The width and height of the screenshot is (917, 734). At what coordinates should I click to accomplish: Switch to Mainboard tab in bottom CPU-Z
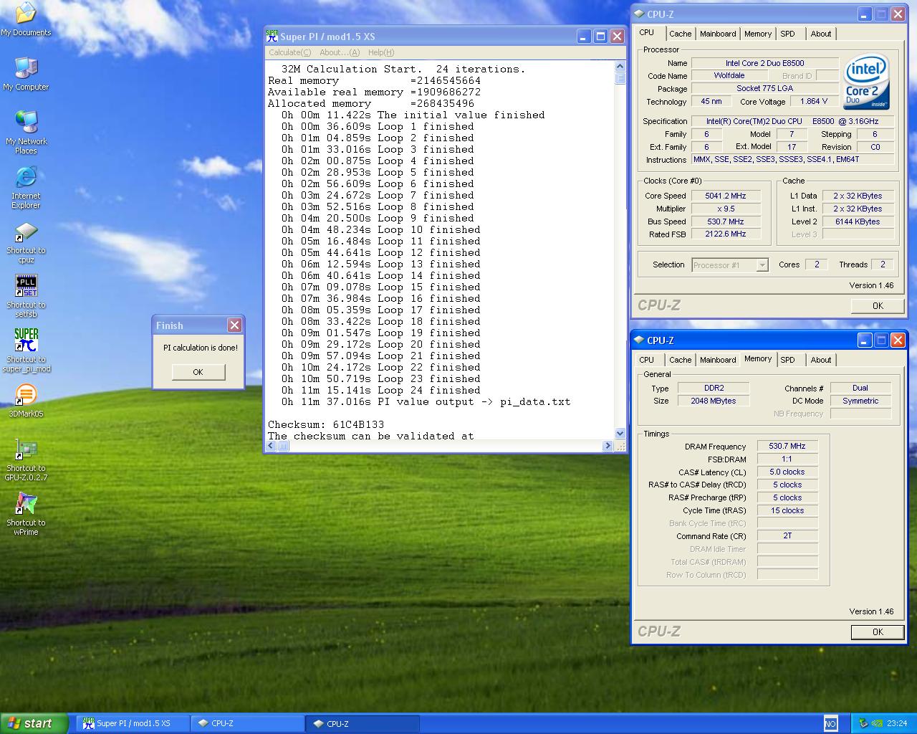coord(718,360)
